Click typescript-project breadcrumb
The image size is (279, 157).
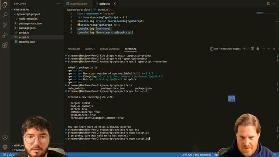coord(78,10)
